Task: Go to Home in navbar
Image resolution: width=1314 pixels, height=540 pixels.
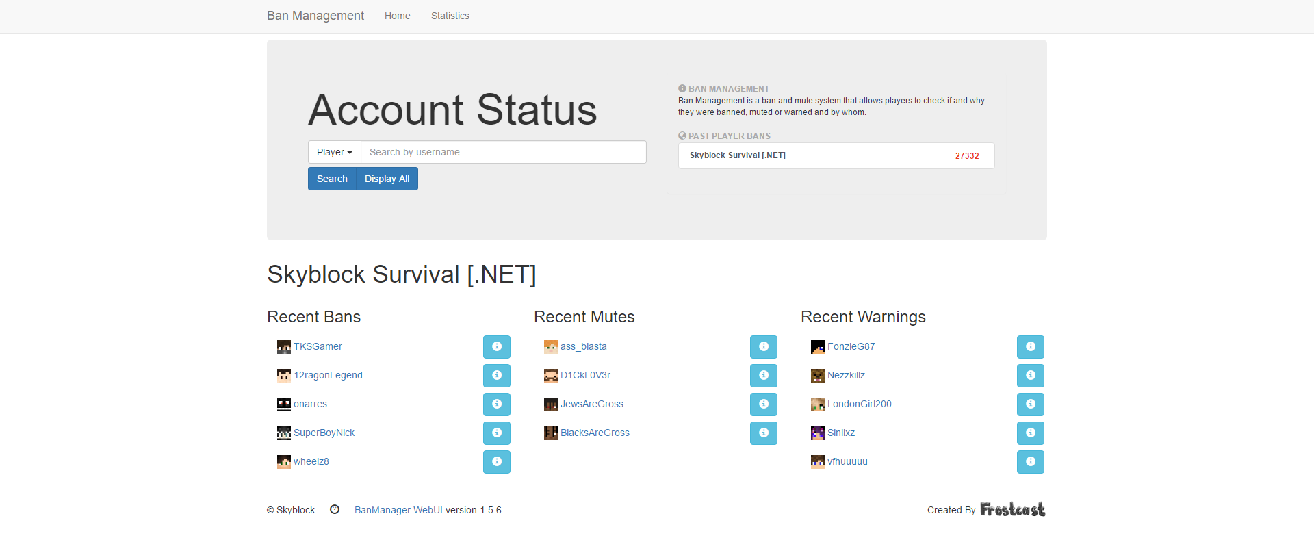Action: [x=398, y=16]
